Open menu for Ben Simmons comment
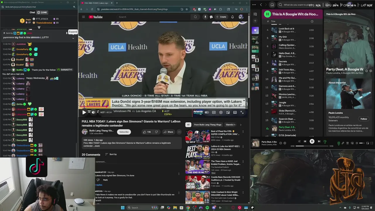The height and width of the screenshot is (211, 375). (x=179, y=174)
